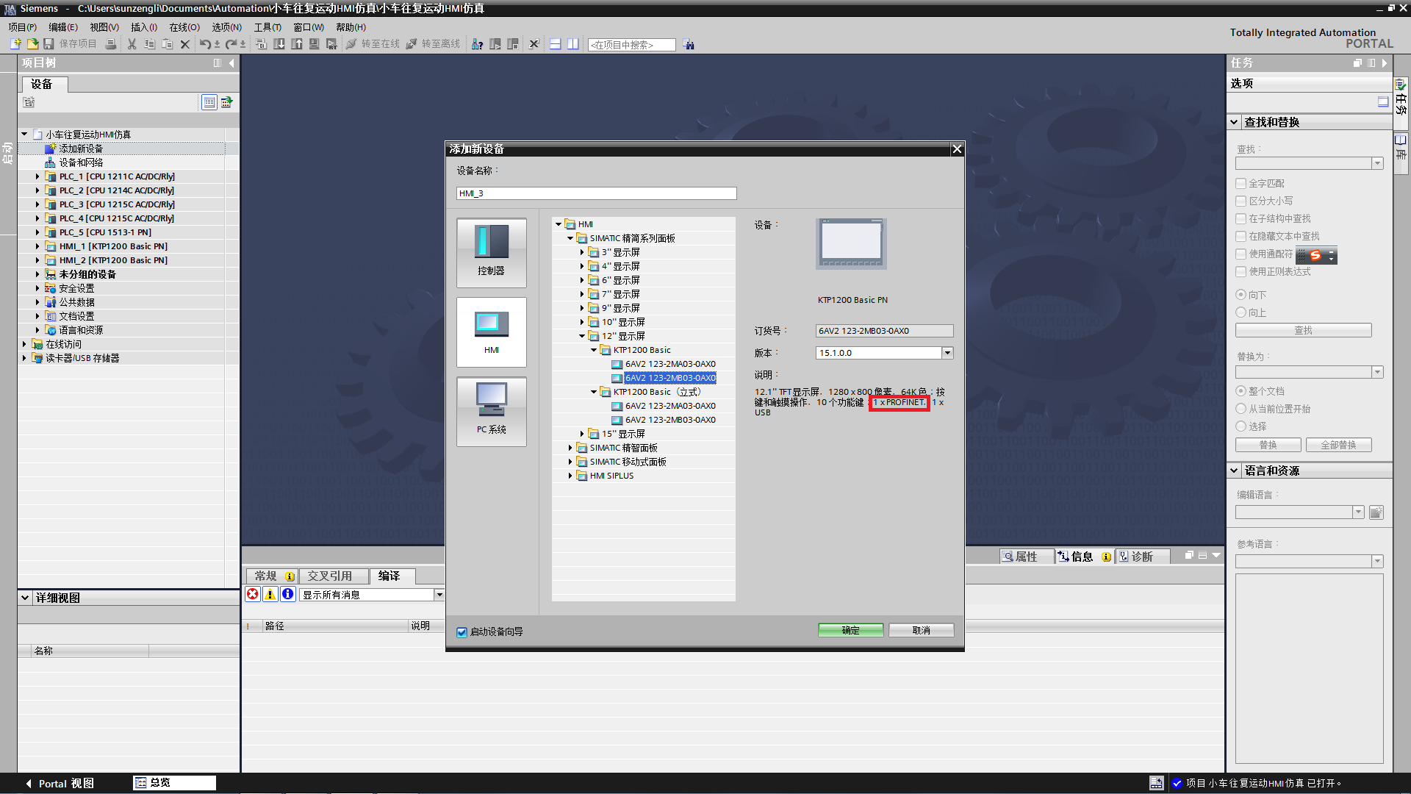Select the 控制器 device category icon
Viewport: 1411px width, 794px height.
pos(491,252)
